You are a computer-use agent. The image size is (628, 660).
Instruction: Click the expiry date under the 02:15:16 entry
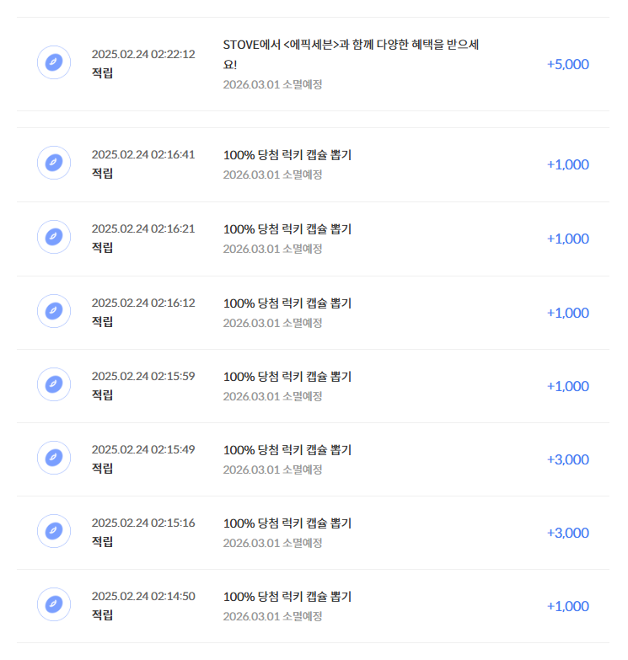coord(272,543)
